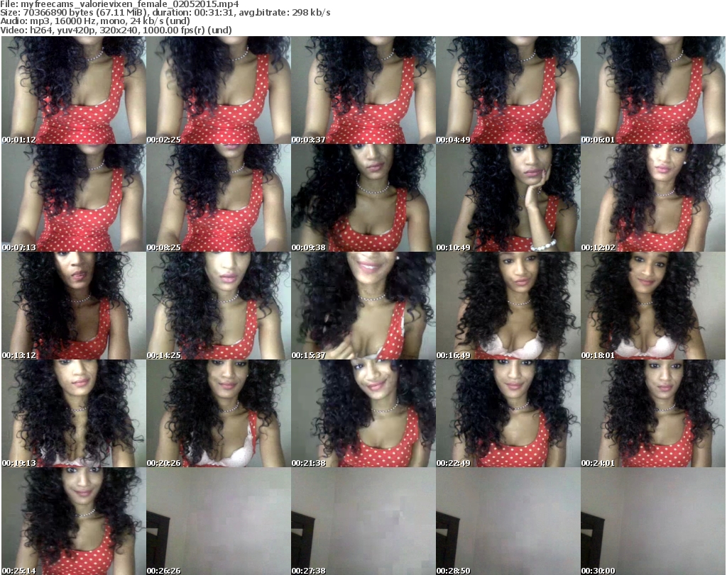
Task: Click the 'Size: 70366890 bytes' header line
Action: (x=165, y=13)
